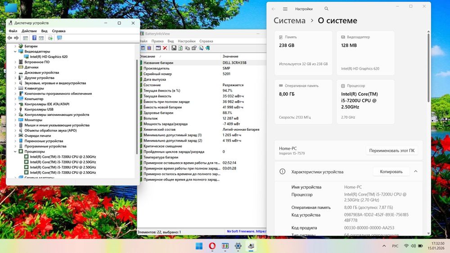This screenshot has width=450, height=253.
Task: Select Intel(R) HD Graphics 620 in Device Manager tree
Action: coord(49,57)
